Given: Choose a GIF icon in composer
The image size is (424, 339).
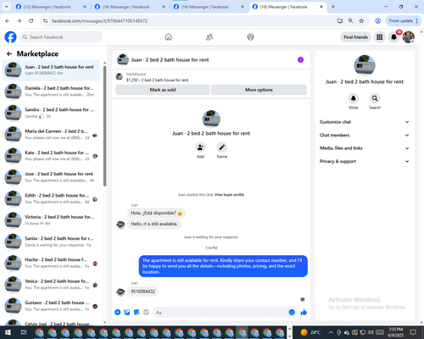Looking at the screenshot, I should pyautogui.click(x=146, y=312).
